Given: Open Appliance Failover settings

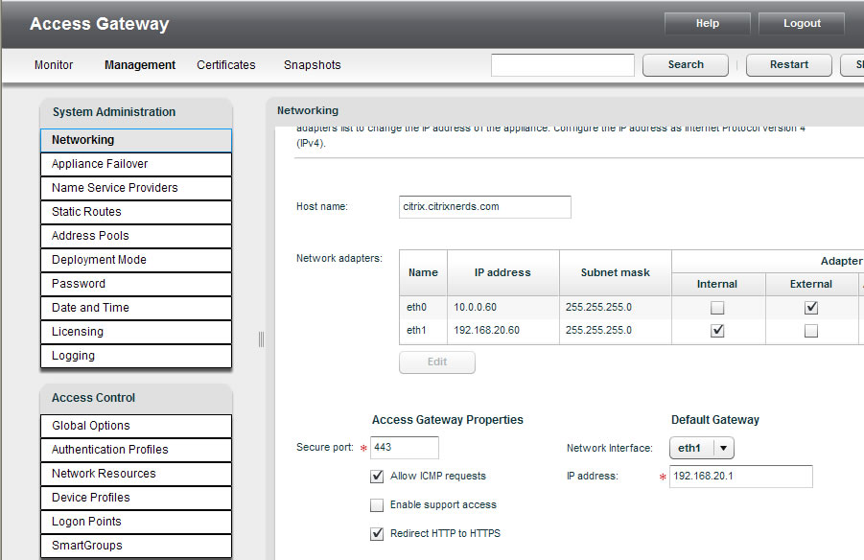Looking at the screenshot, I should coord(136,164).
